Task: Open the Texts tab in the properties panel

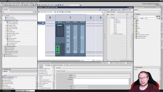Action: (x=67, y=65)
